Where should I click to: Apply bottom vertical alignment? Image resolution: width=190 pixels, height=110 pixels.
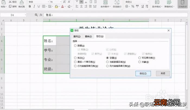point(86,2)
